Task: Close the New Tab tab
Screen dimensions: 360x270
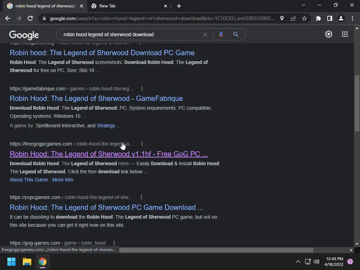Action: pos(166,6)
